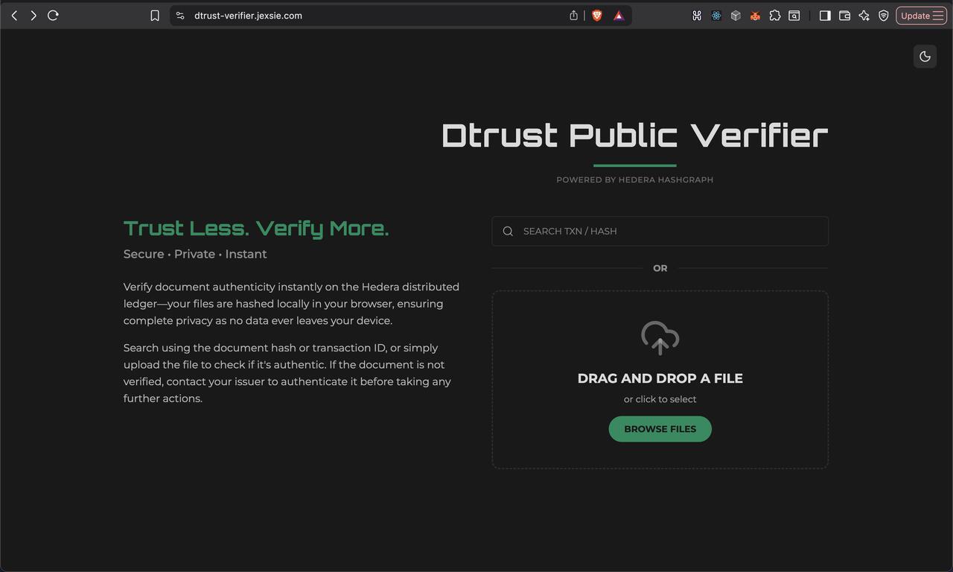Open the command-key extension icon

point(697,16)
